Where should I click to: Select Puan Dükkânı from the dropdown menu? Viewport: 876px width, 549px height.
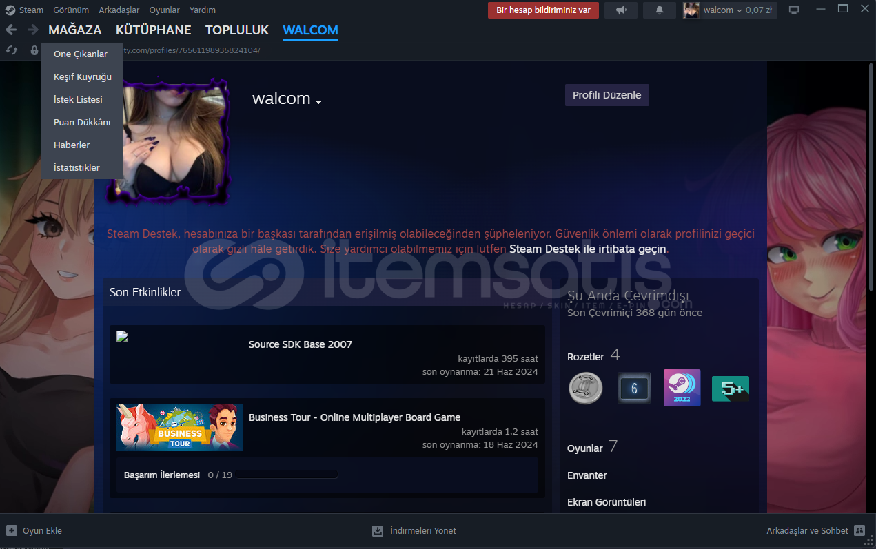click(x=82, y=123)
